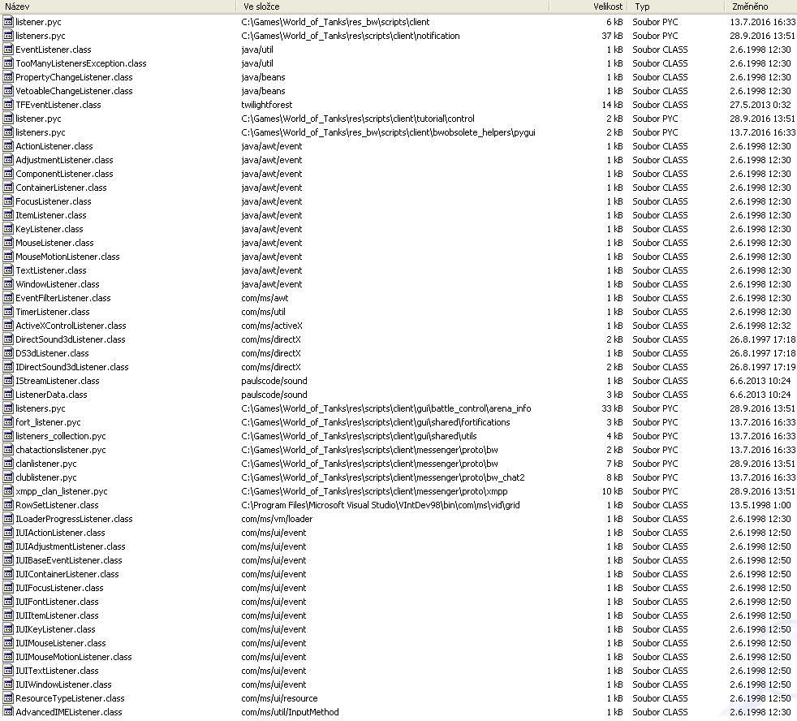This screenshot has width=797, height=721.
Task: Select the file chatactionslistener.pyc
Action: (61, 450)
